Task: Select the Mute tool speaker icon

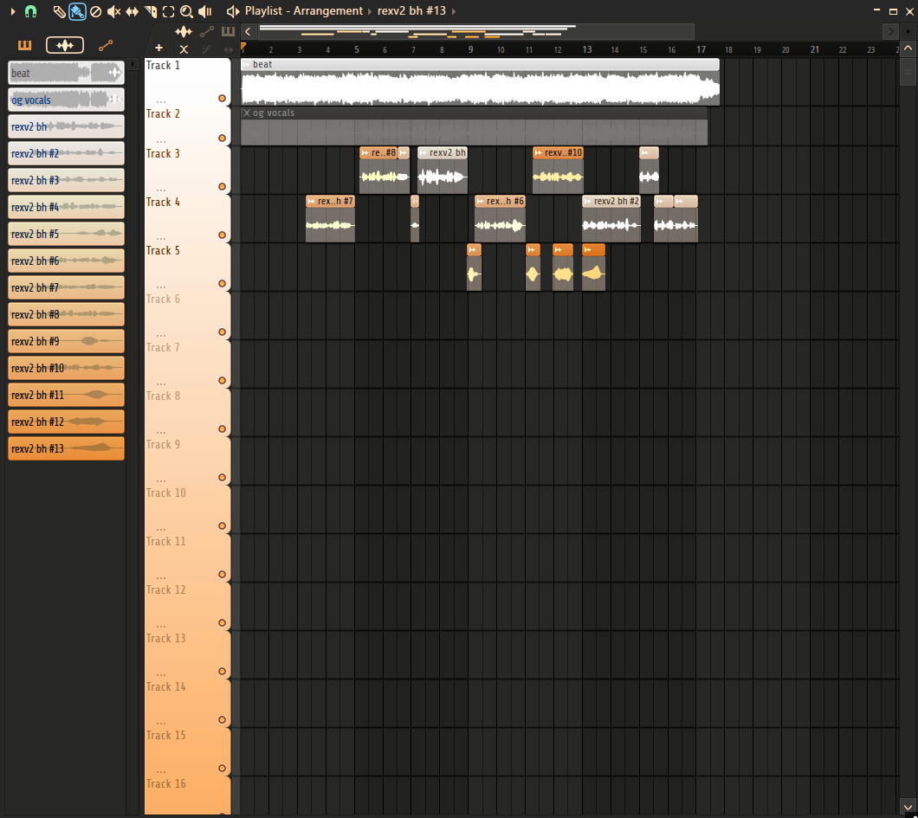Action: pyautogui.click(x=113, y=11)
